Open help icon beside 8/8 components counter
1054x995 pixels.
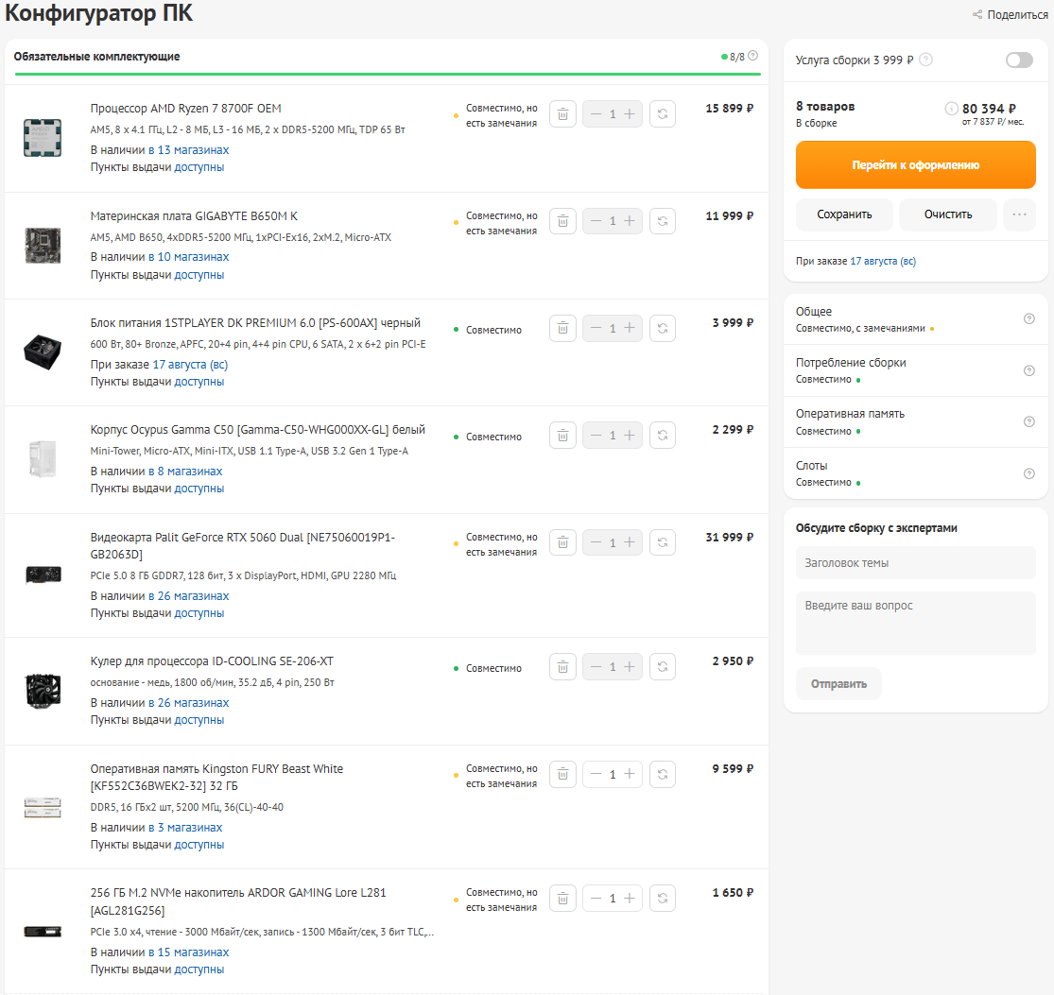pyautogui.click(x=752, y=56)
